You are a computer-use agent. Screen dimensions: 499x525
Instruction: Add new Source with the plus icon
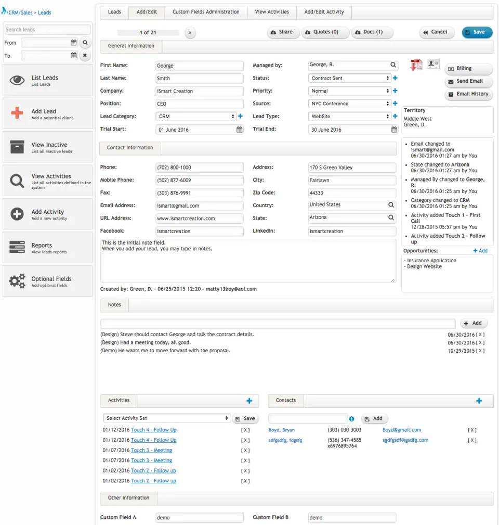(396, 104)
